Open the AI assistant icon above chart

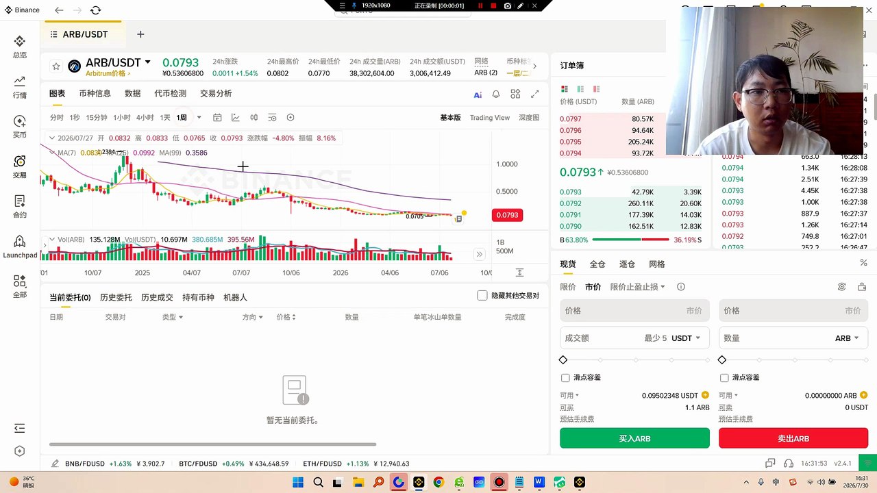pos(478,94)
